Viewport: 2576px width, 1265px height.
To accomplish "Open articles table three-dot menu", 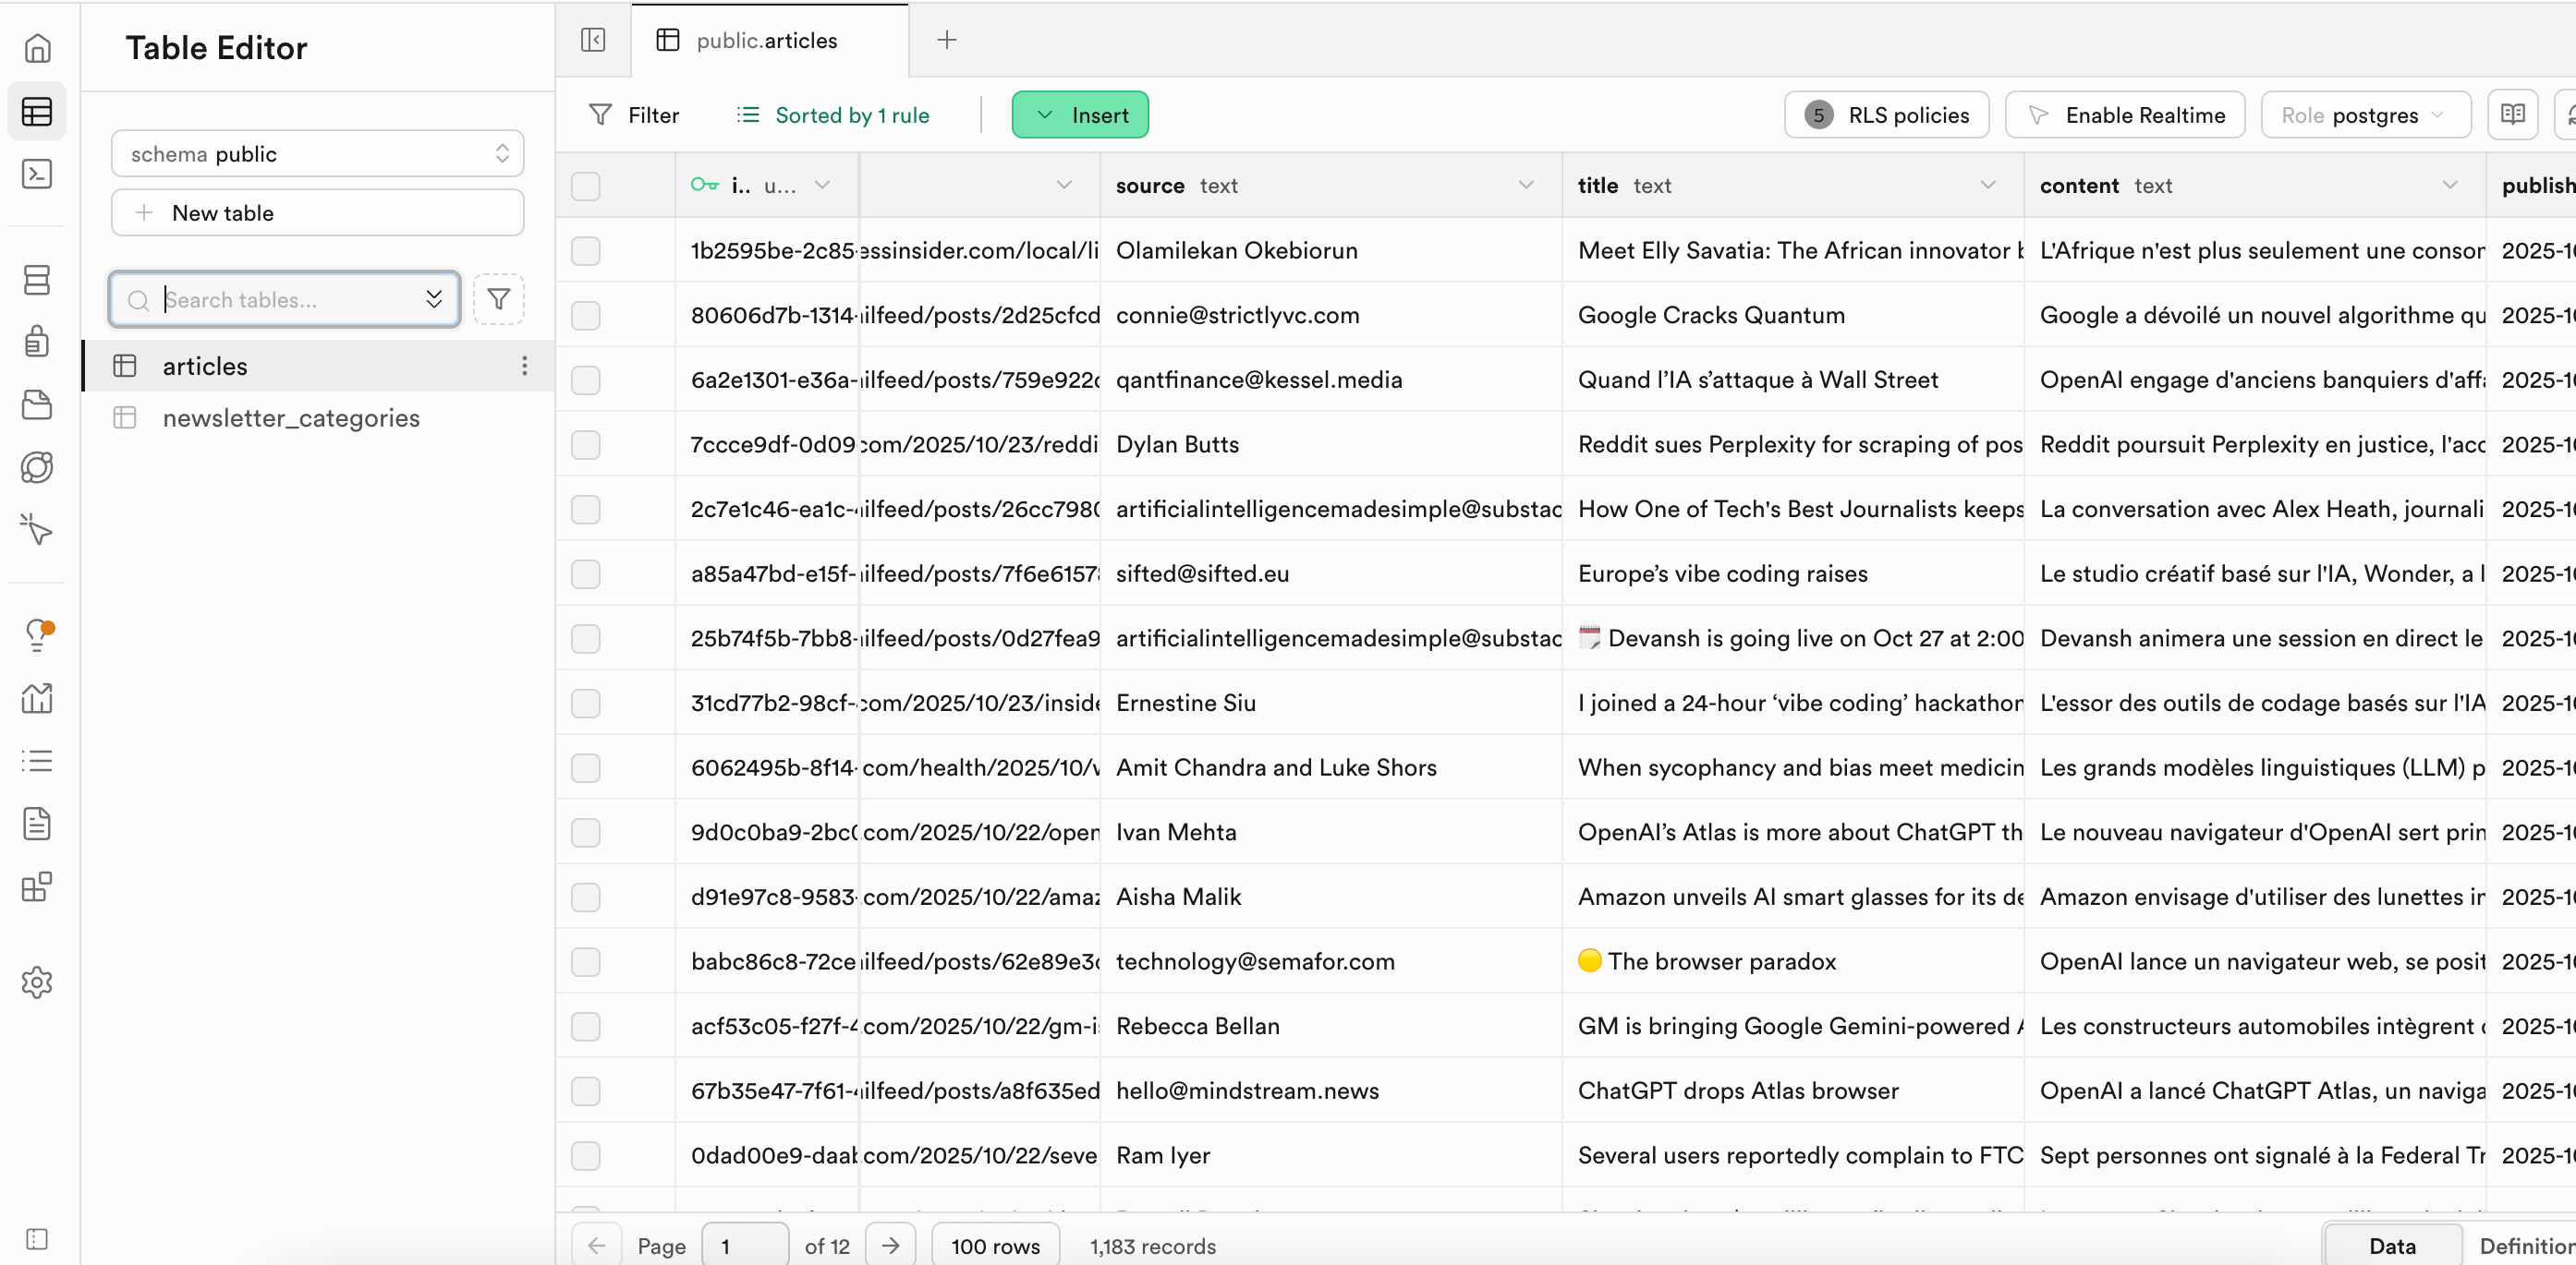I will click(x=524, y=366).
